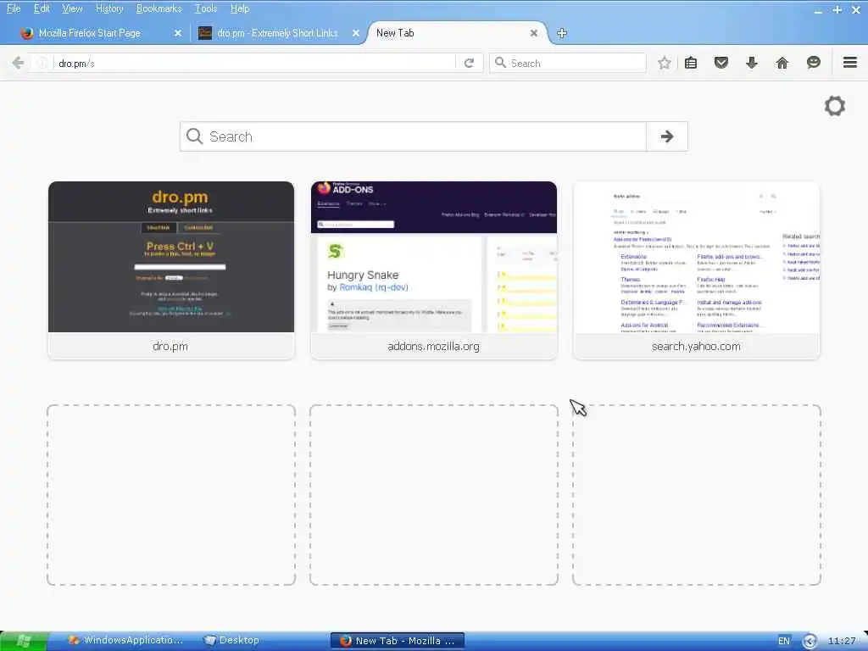Screen dimensions: 868x651
Task: Click the magnifier icon in toolbar search box
Action: pos(500,63)
